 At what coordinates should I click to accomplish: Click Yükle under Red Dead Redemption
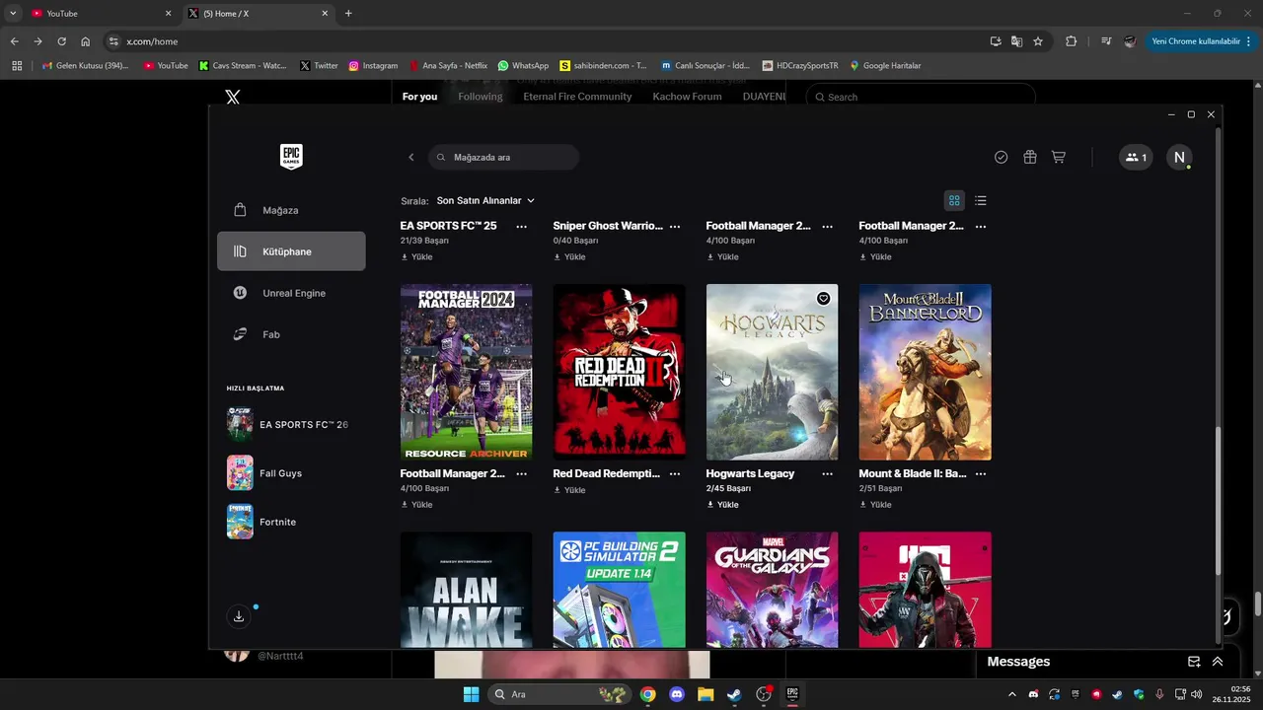point(569,490)
